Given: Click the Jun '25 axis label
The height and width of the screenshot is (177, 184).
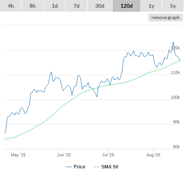Looking at the screenshot, I should (64, 155).
